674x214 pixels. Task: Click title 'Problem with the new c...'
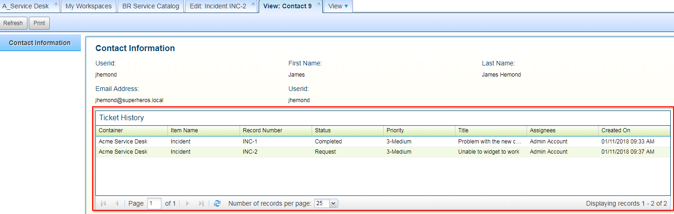click(x=491, y=142)
